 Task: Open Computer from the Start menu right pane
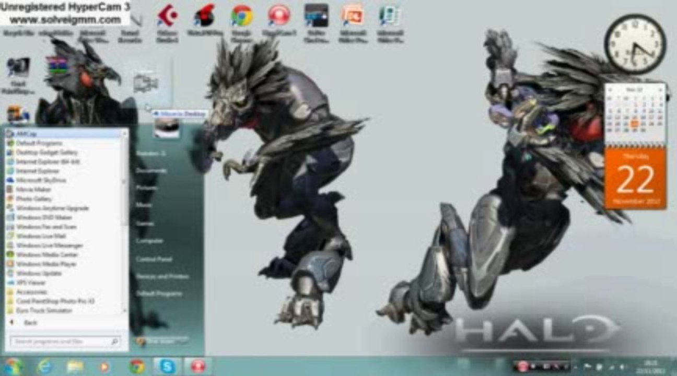click(x=149, y=241)
